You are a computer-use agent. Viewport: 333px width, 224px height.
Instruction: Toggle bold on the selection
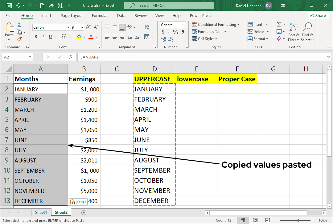35,37
